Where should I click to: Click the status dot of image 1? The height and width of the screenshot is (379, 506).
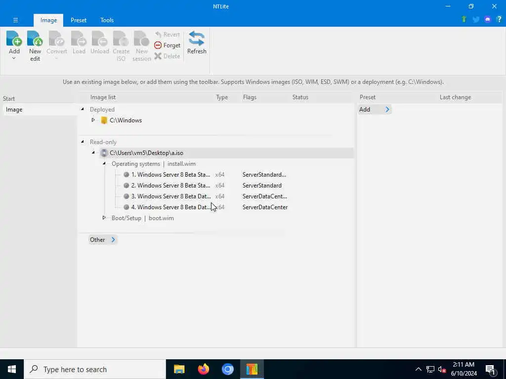[x=126, y=175]
